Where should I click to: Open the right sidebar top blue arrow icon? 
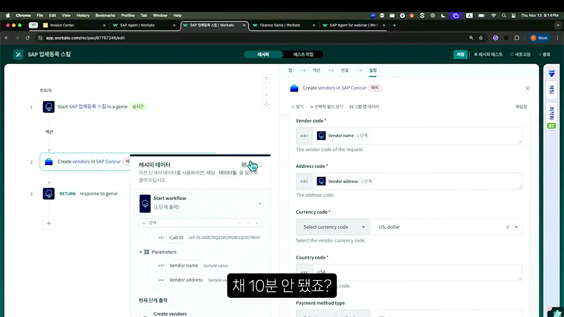point(551,73)
